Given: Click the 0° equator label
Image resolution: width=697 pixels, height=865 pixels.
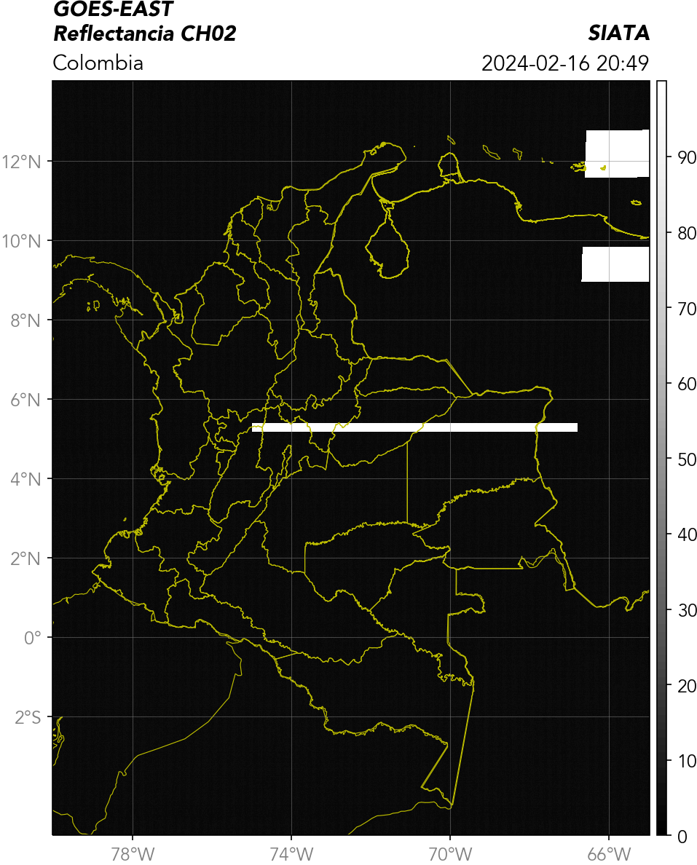Looking at the screenshot, I should 33,639.
